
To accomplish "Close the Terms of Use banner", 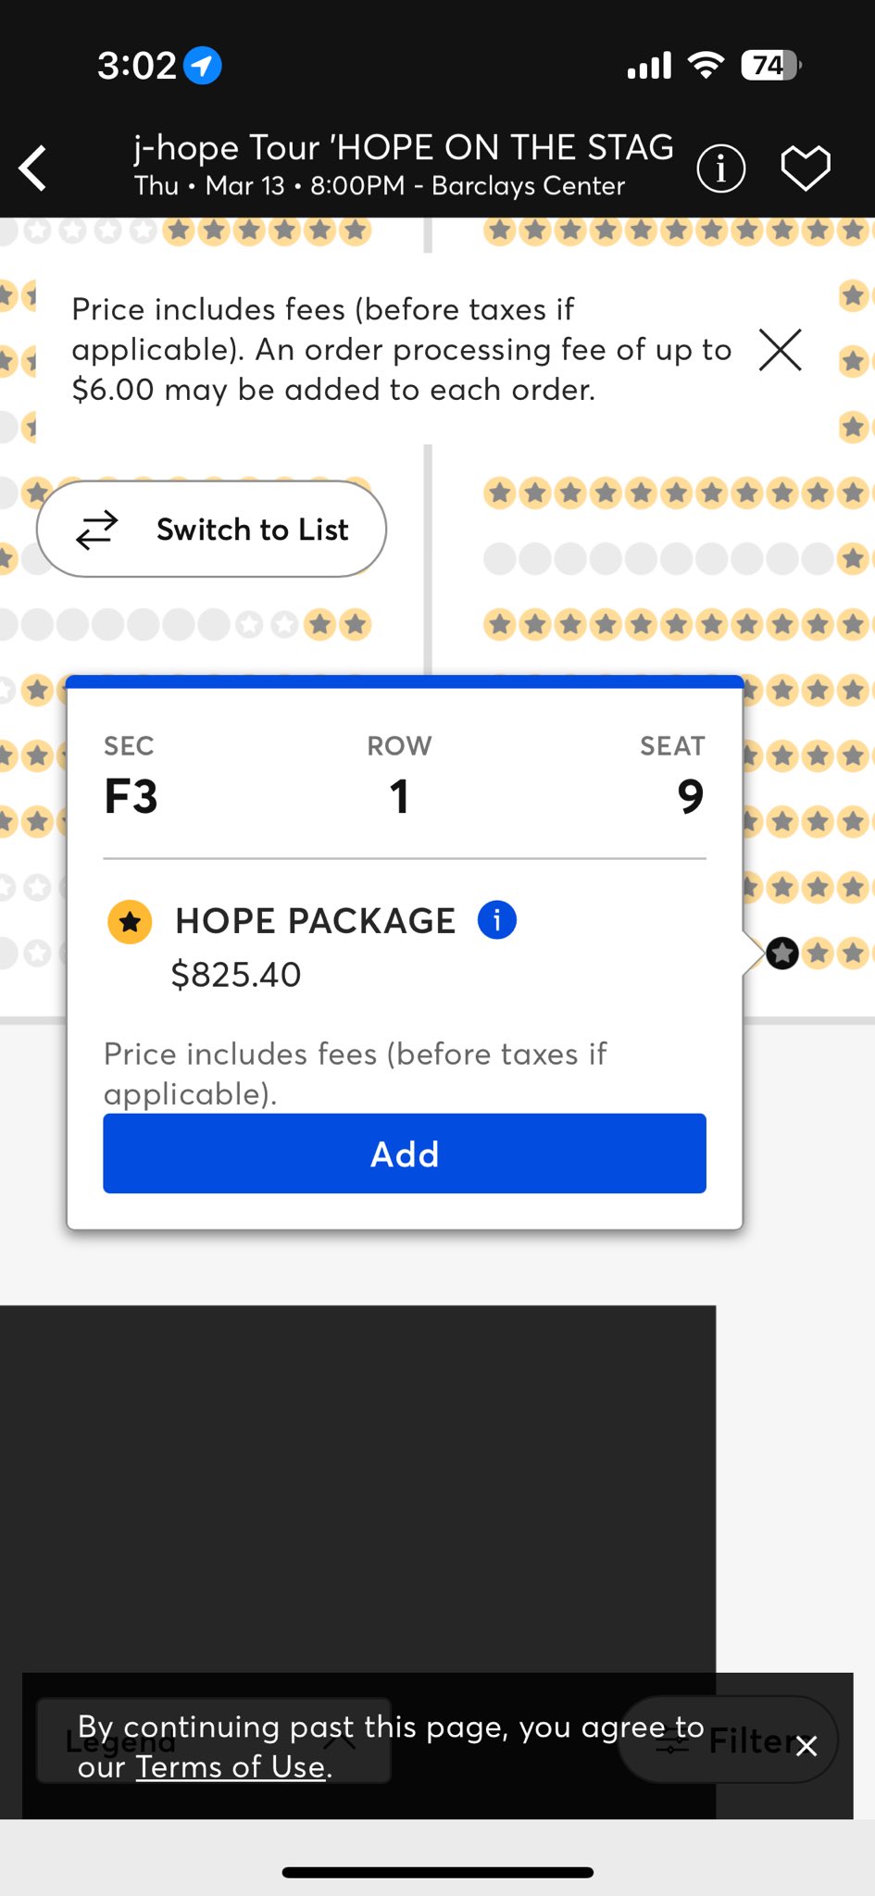I will click(806, 1746).
